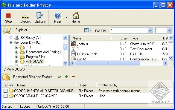Click the file list scroll down arrow
Screen dimensions: 175x110
[171, 58]
